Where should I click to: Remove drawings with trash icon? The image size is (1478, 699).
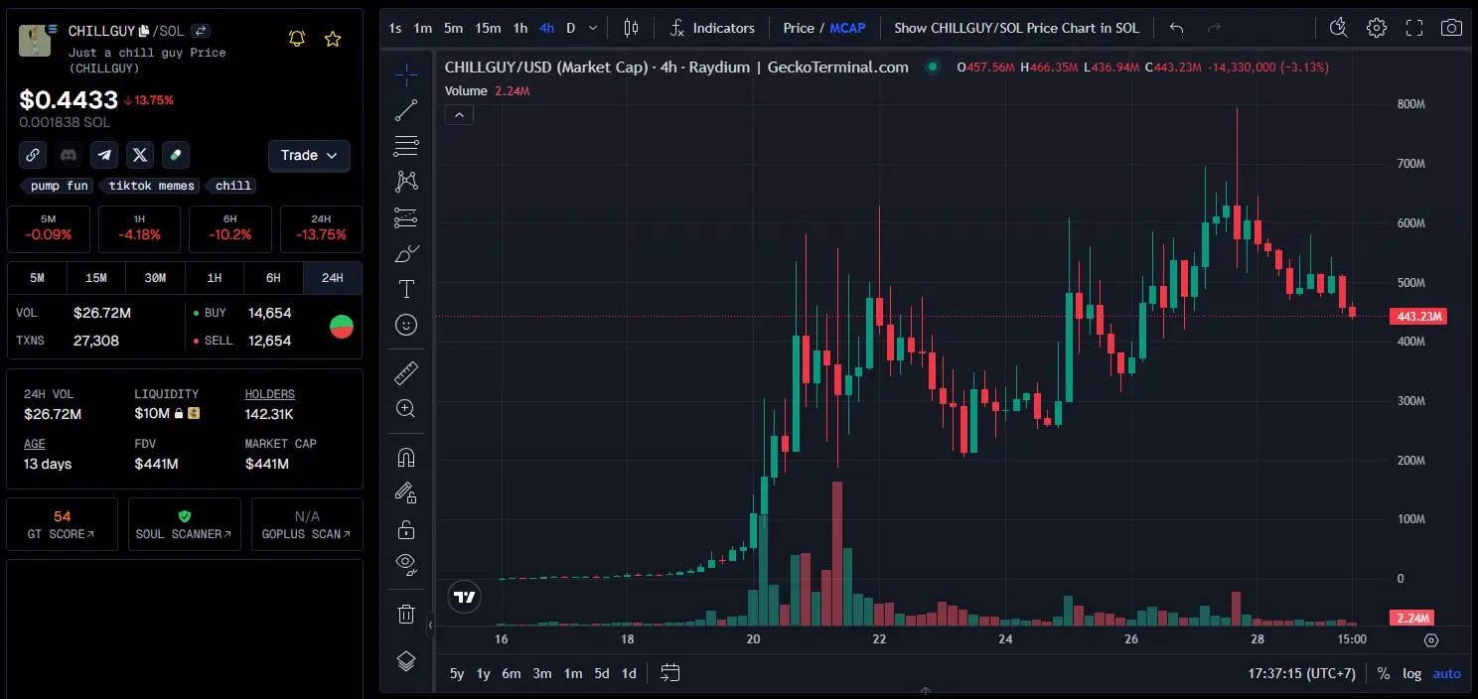(406, 614)
